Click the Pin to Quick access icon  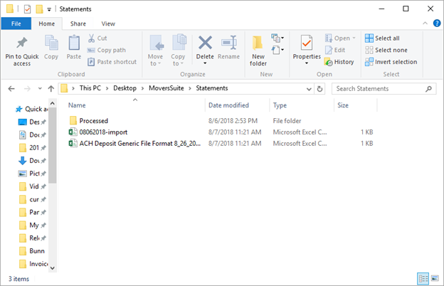pyautogui.click(x=22, y=46)
